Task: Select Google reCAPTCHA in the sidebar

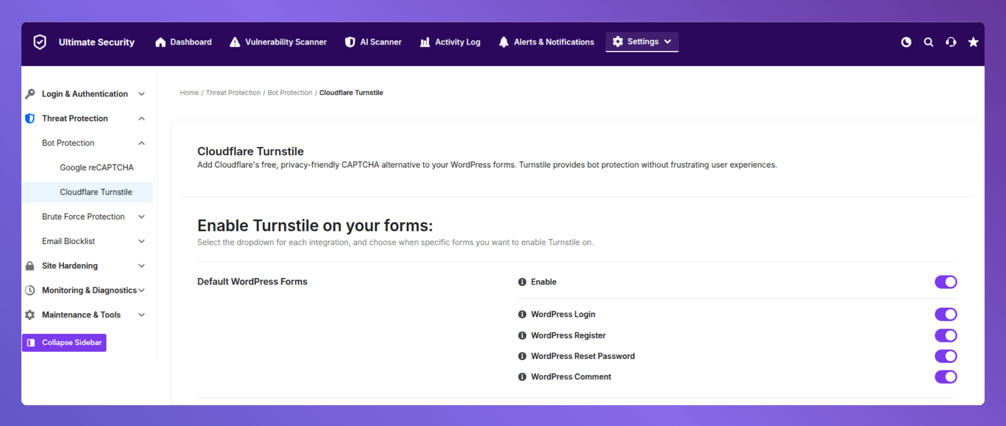Action: pos(96,167)
